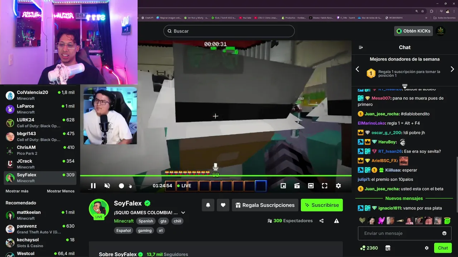
Task: Insert the pink praying hands emote
Action: pyautogui.click(x=381, y=221)
